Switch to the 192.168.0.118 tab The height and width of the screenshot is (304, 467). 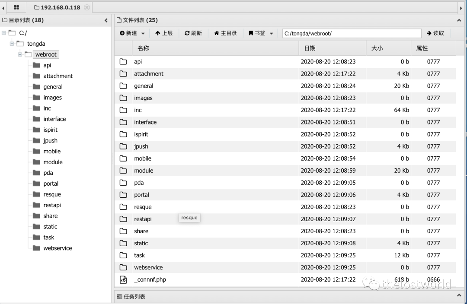click(57, 7)
